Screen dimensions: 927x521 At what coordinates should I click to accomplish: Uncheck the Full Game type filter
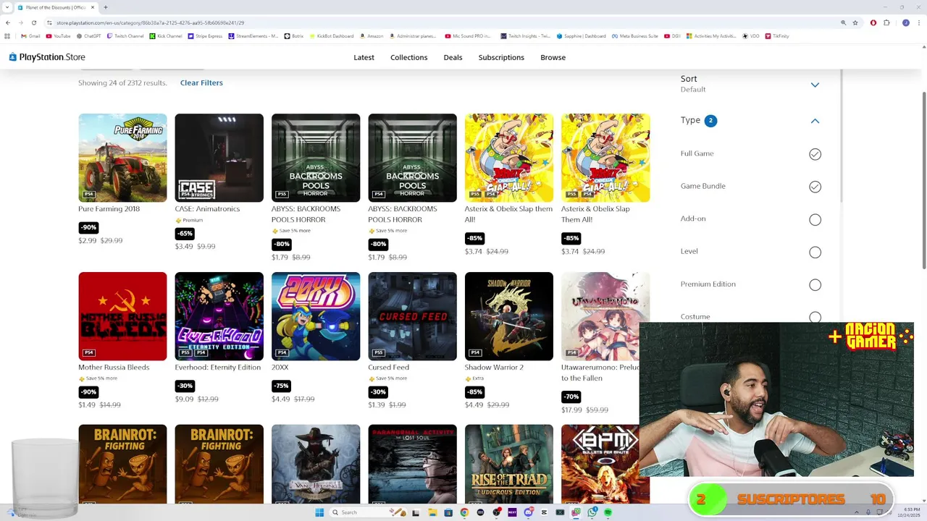tap(815, 154)
